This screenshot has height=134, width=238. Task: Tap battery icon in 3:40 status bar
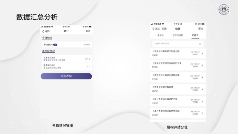(203, 24)
